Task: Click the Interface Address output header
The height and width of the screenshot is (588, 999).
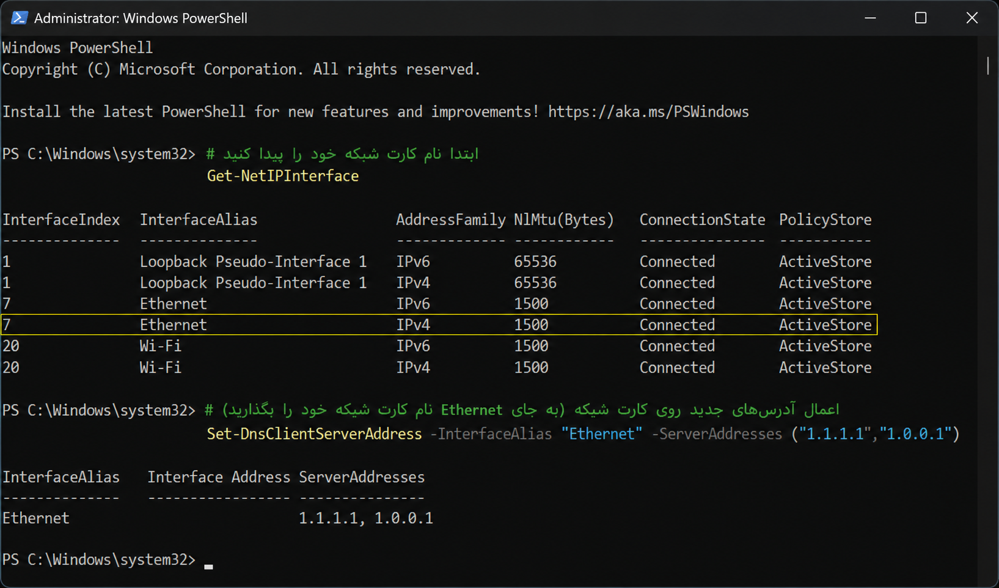Action: click(219, 477)
